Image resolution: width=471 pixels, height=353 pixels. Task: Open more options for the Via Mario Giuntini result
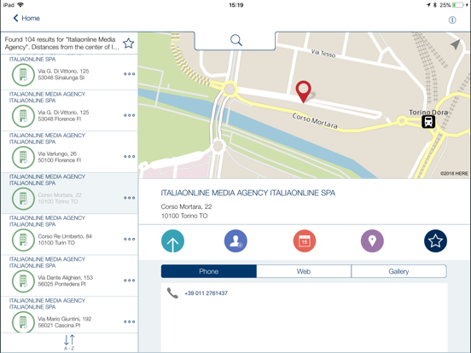(129, 321)
